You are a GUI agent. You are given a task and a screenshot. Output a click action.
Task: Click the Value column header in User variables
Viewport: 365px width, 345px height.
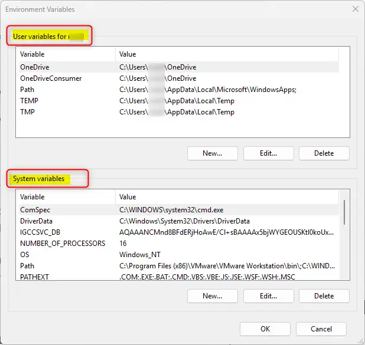pos(227,54)
